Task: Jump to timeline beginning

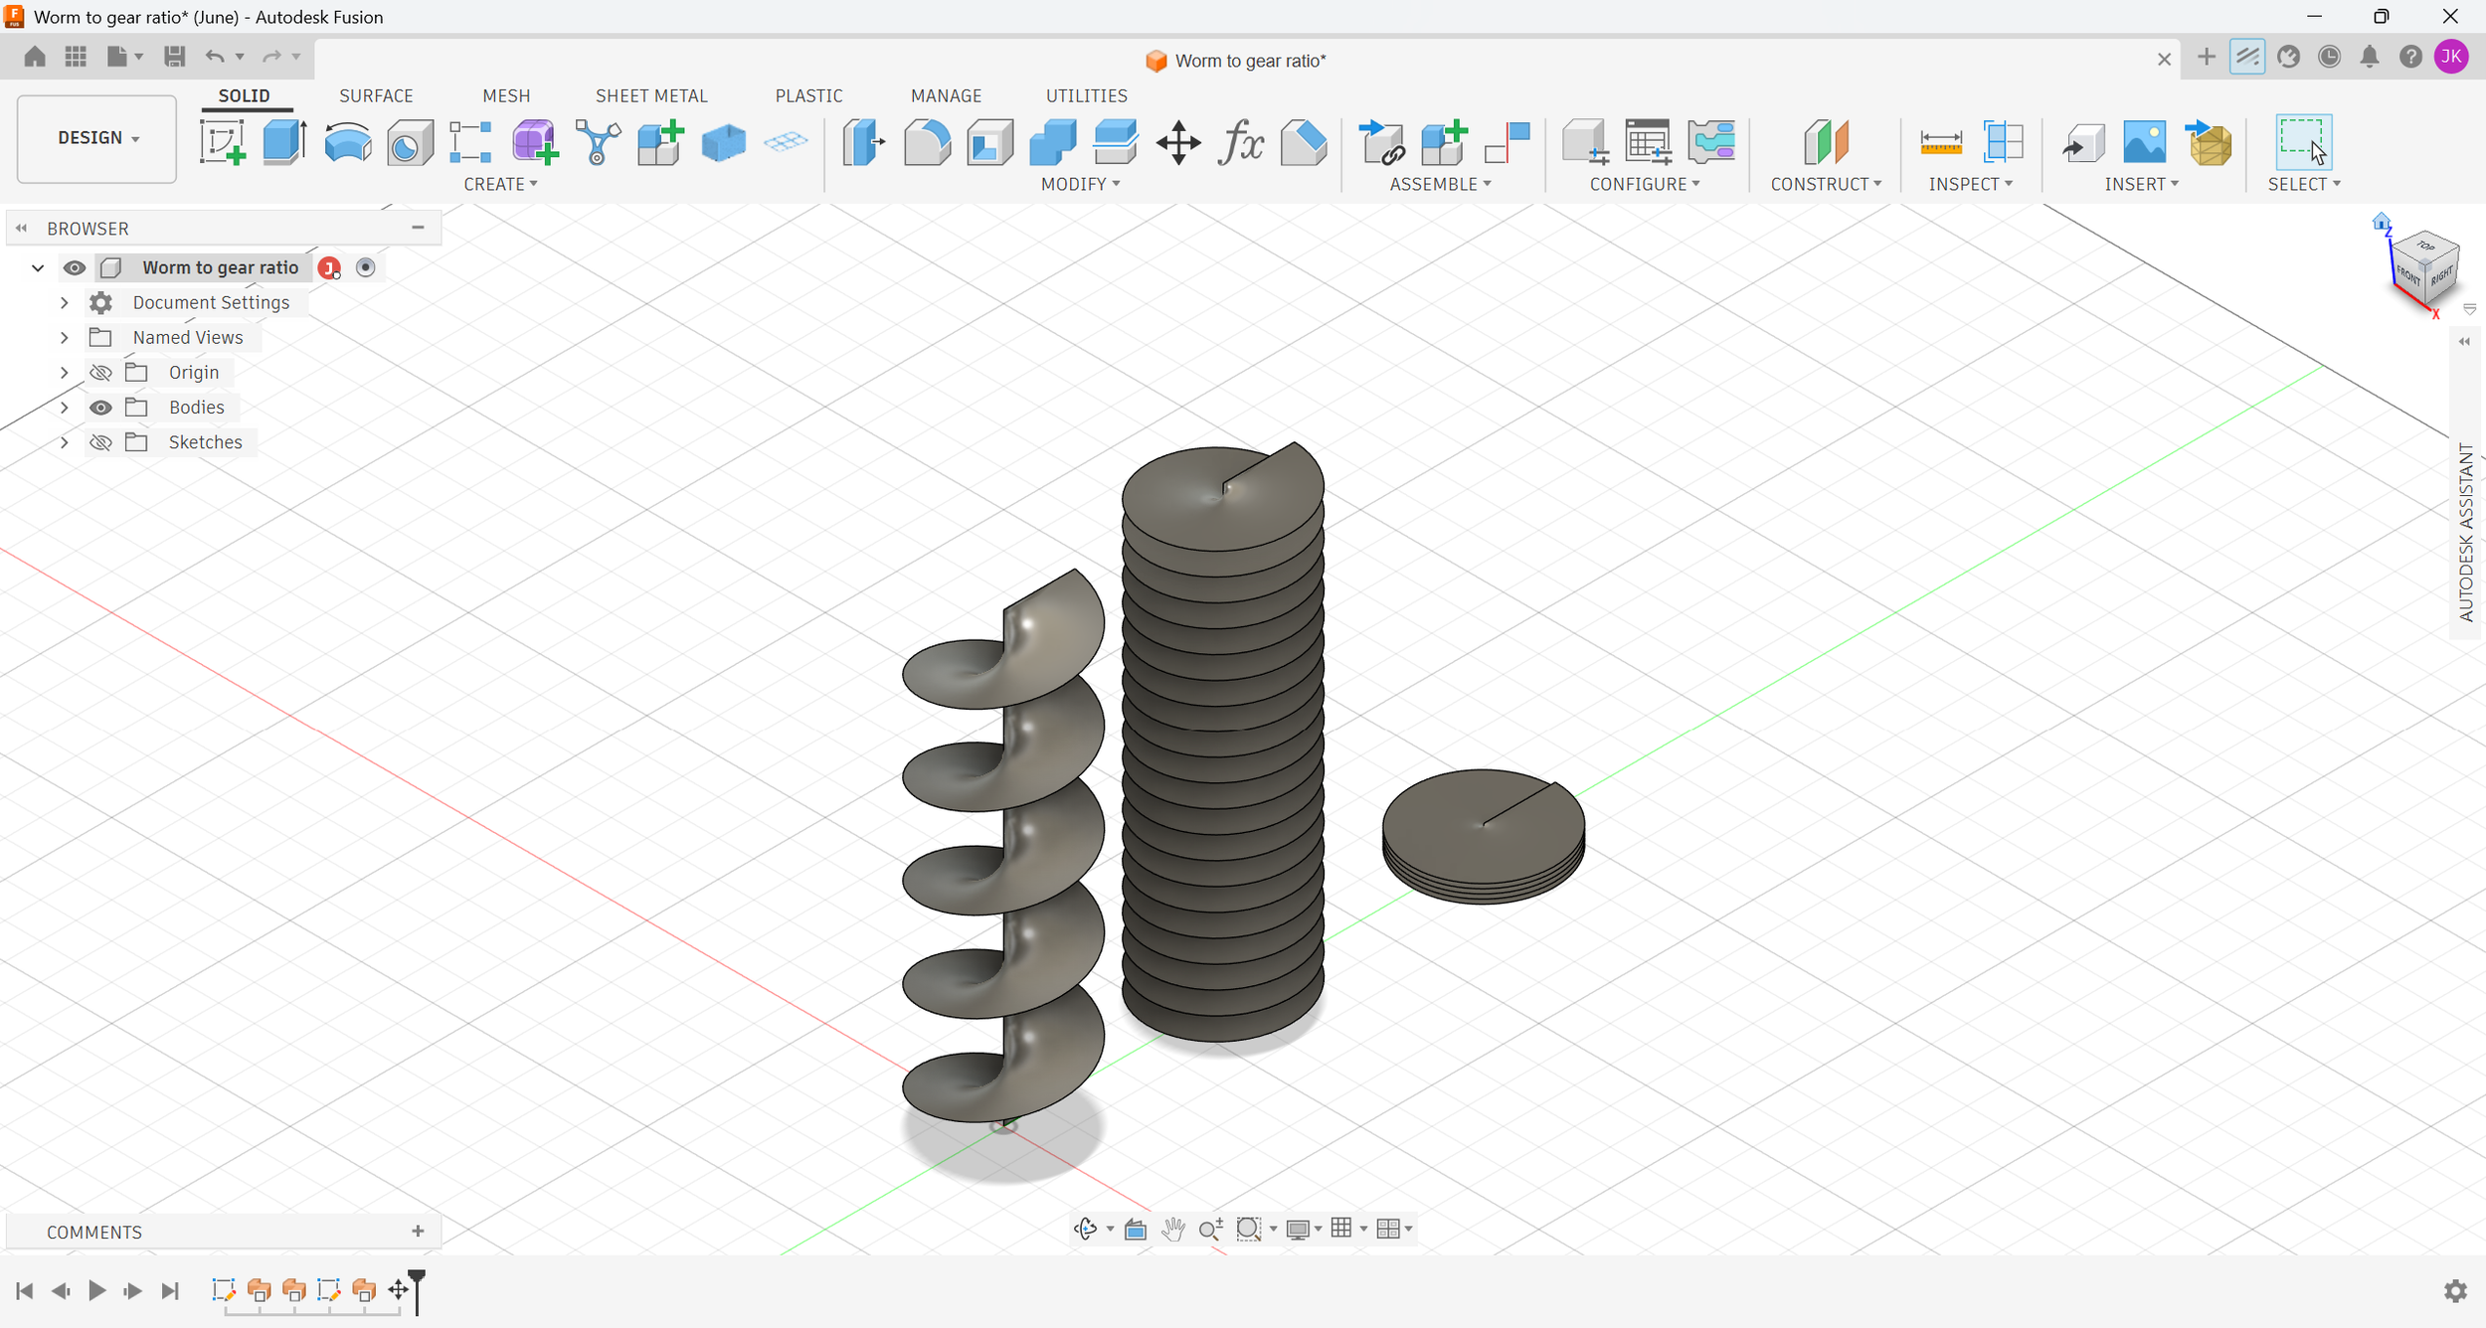Action: pyautogui.click(x=25, y=1290)
